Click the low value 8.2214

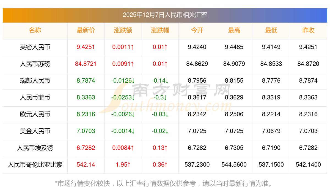tap(271, 114)
